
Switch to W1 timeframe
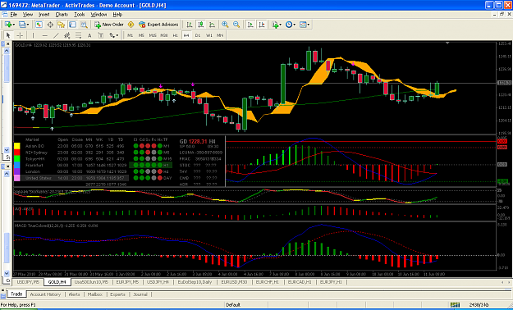click(x=209, y=35)
